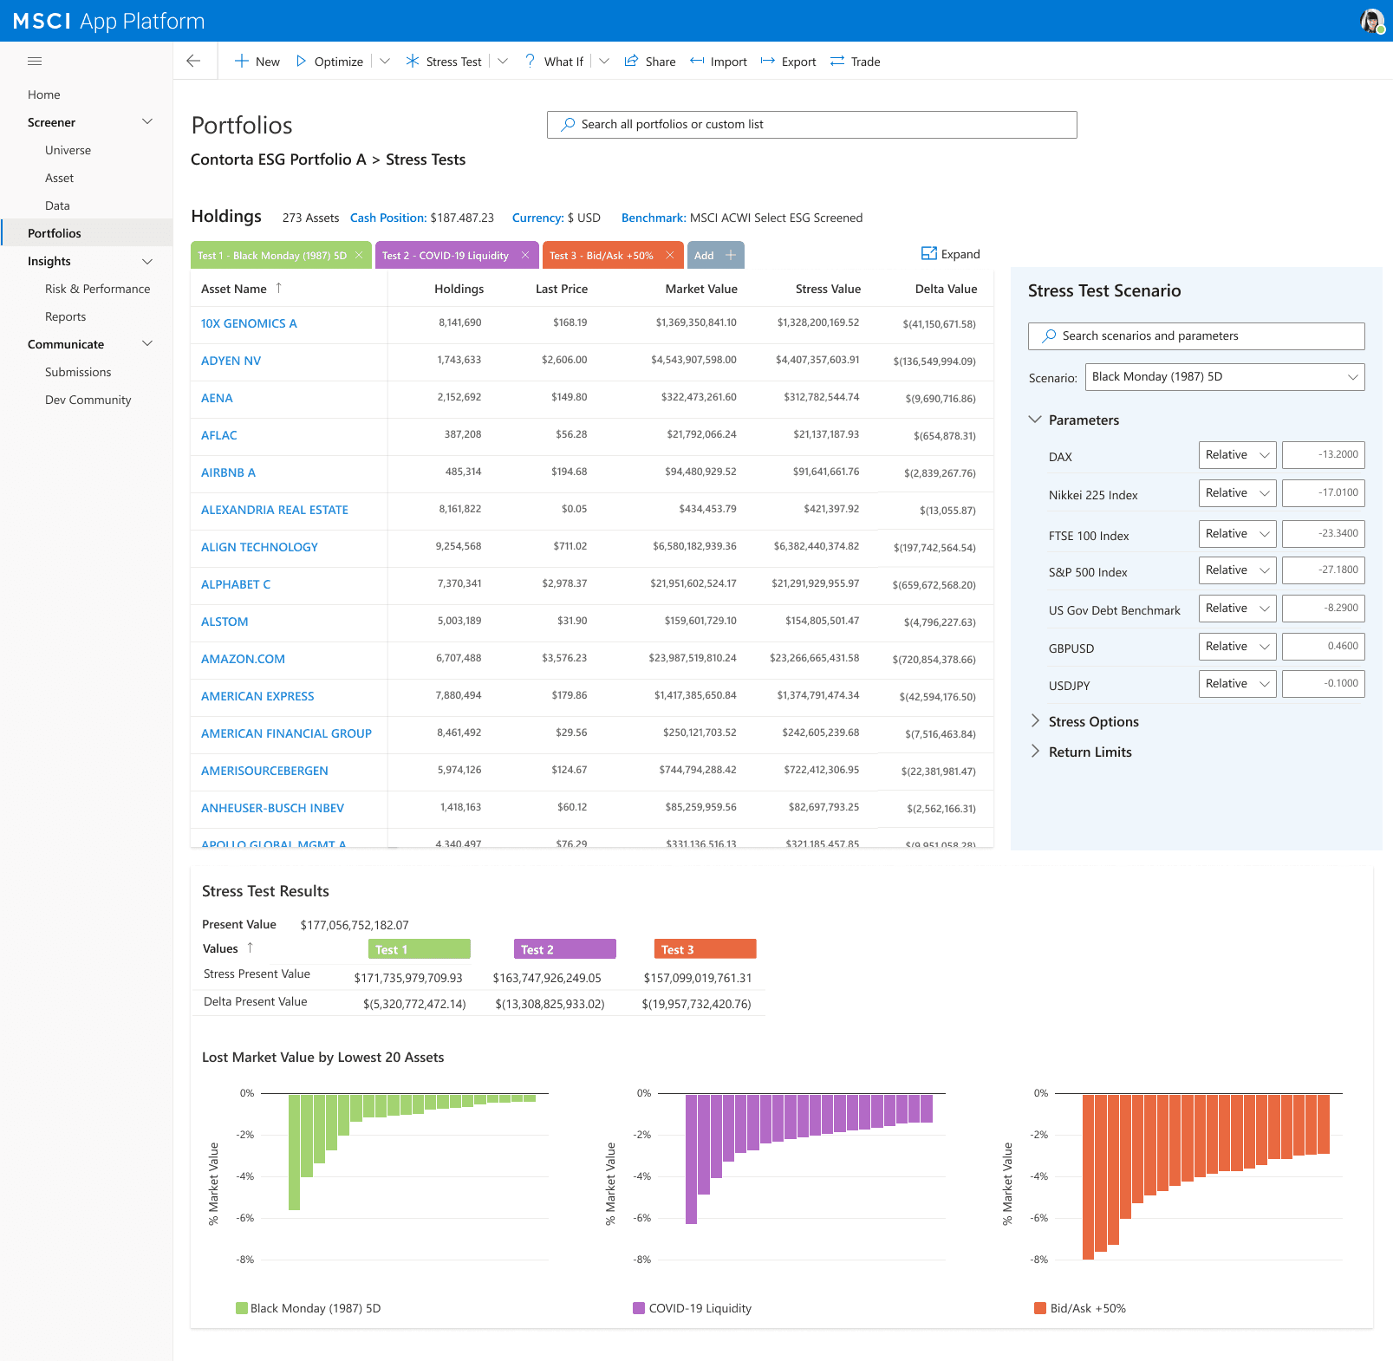1393x1361 pixels.
Task: Open Reports in sidebar
Action: [66, 316]
